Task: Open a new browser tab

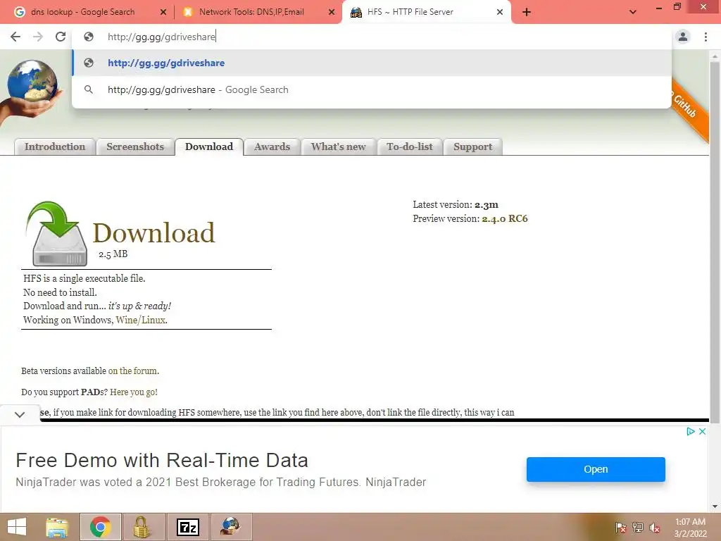Action: pos(527,12)
